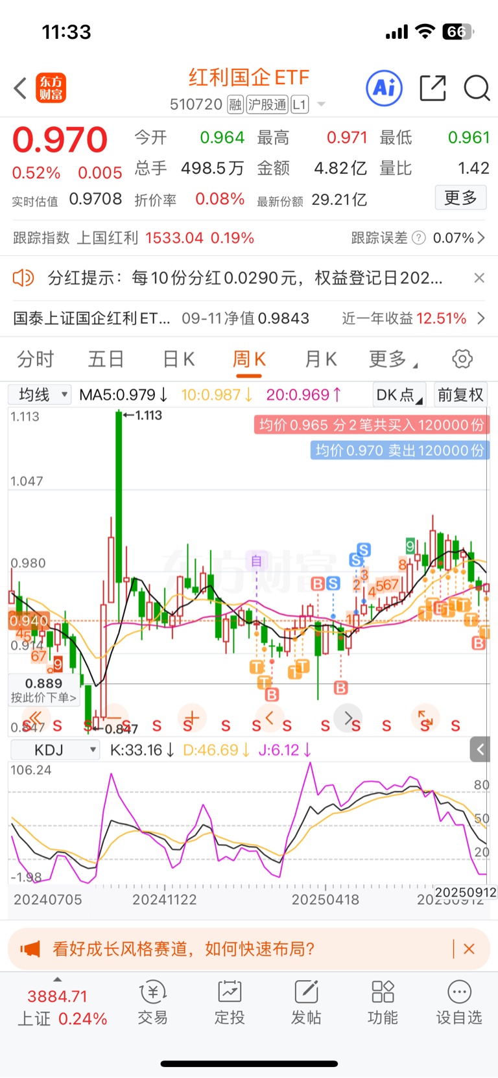Tap the L1 quote level tag
The height and width of the screenshot is (1078, 498).
click(300, 104)
